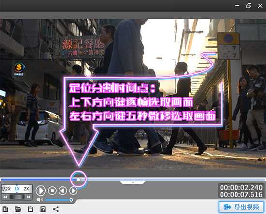
Task: Open help via the question mark icon
Action: tap(43, 209)
